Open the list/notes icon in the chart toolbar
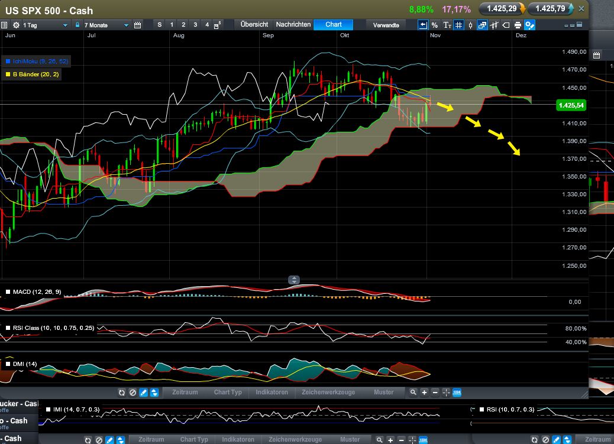Screen dimensions: 614x444 (4, 25)
